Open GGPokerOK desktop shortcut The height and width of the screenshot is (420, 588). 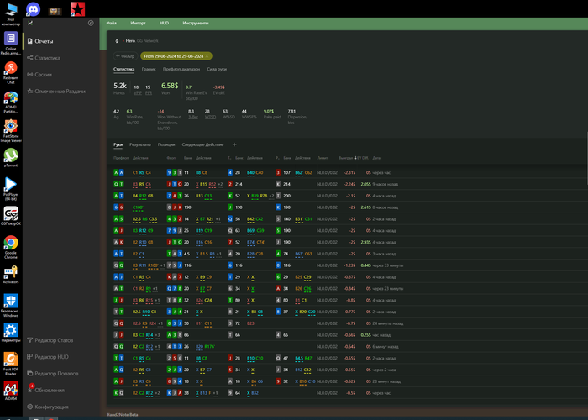point(11,216)
